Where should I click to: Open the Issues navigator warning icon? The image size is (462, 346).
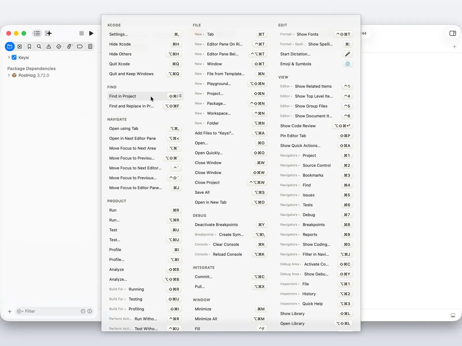pyautogui.click(x=49, y=46)
